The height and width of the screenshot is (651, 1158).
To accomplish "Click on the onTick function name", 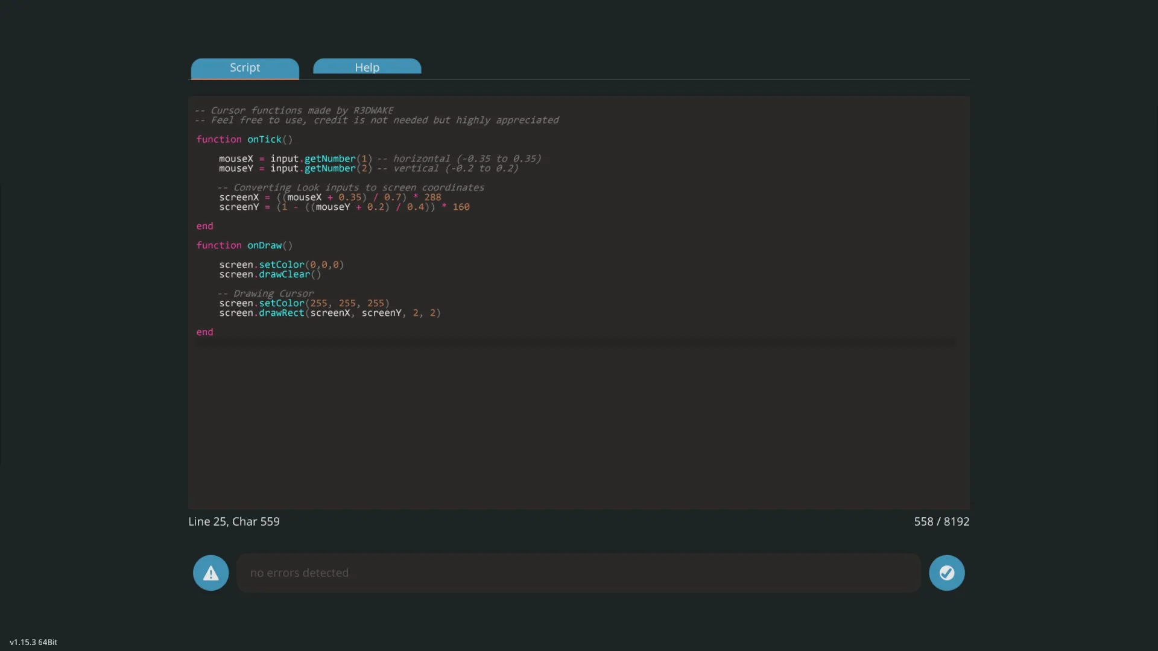I will coord(264,139).
